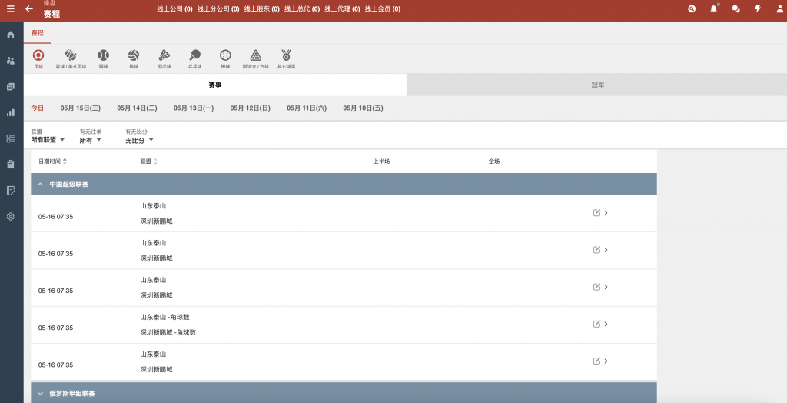Viewport: 787px width, 403px height.
Task: Open the 联盟 所有联盟 dropdown
Action: click(48, 140)
